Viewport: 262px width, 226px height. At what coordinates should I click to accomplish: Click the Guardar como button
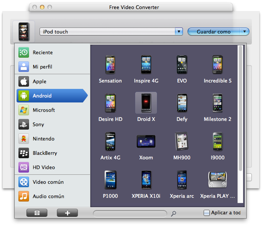214,31
